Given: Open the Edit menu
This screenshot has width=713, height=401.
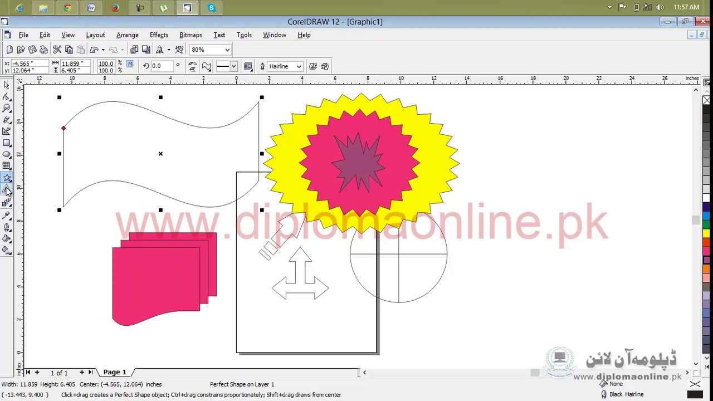Looking at the screenshot, I should point(45,35).
